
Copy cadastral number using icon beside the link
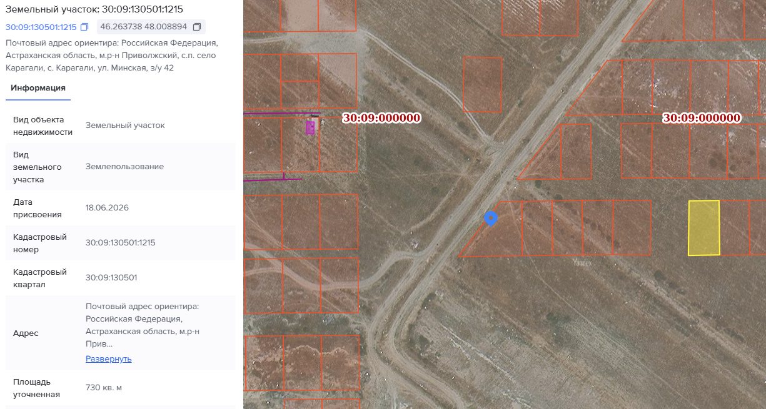coord(84,27)
